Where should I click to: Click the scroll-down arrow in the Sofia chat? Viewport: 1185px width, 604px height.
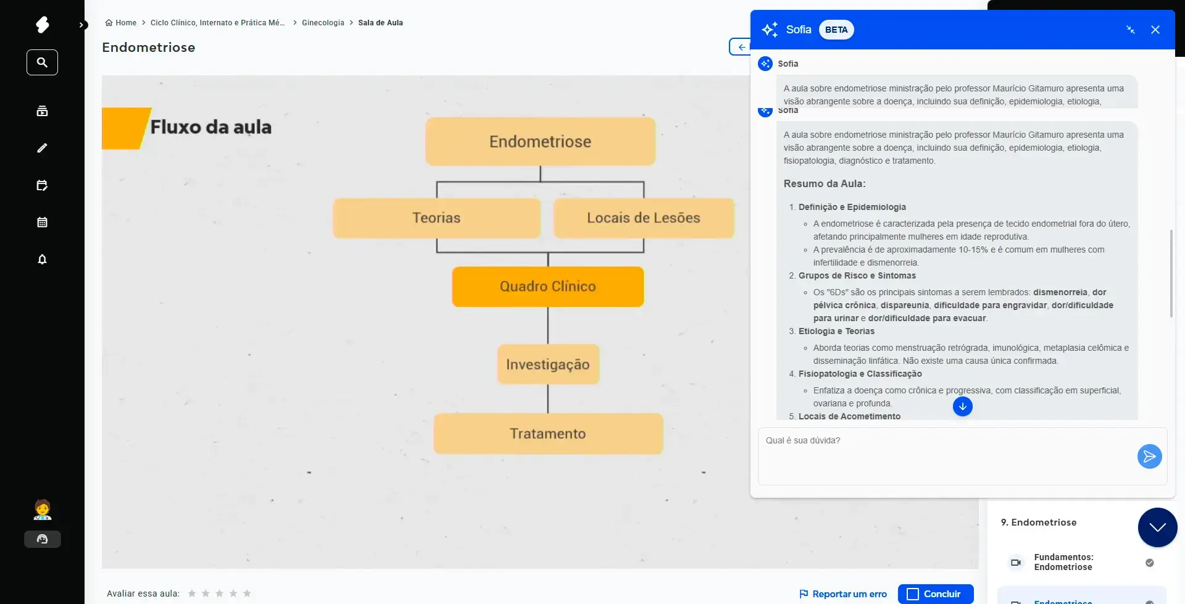[962, 406]
